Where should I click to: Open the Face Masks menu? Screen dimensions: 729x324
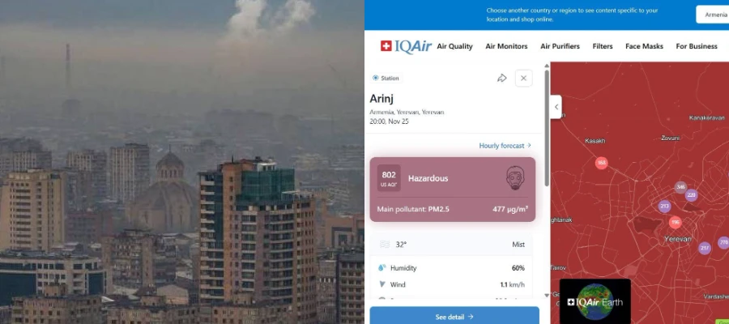pyautogui.click(x=644, y=46)
